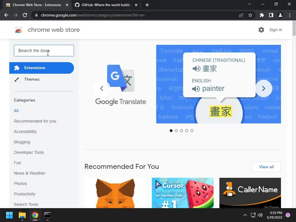
Task: Open the terminal taskbar icon
Action: tap(47, 215)
